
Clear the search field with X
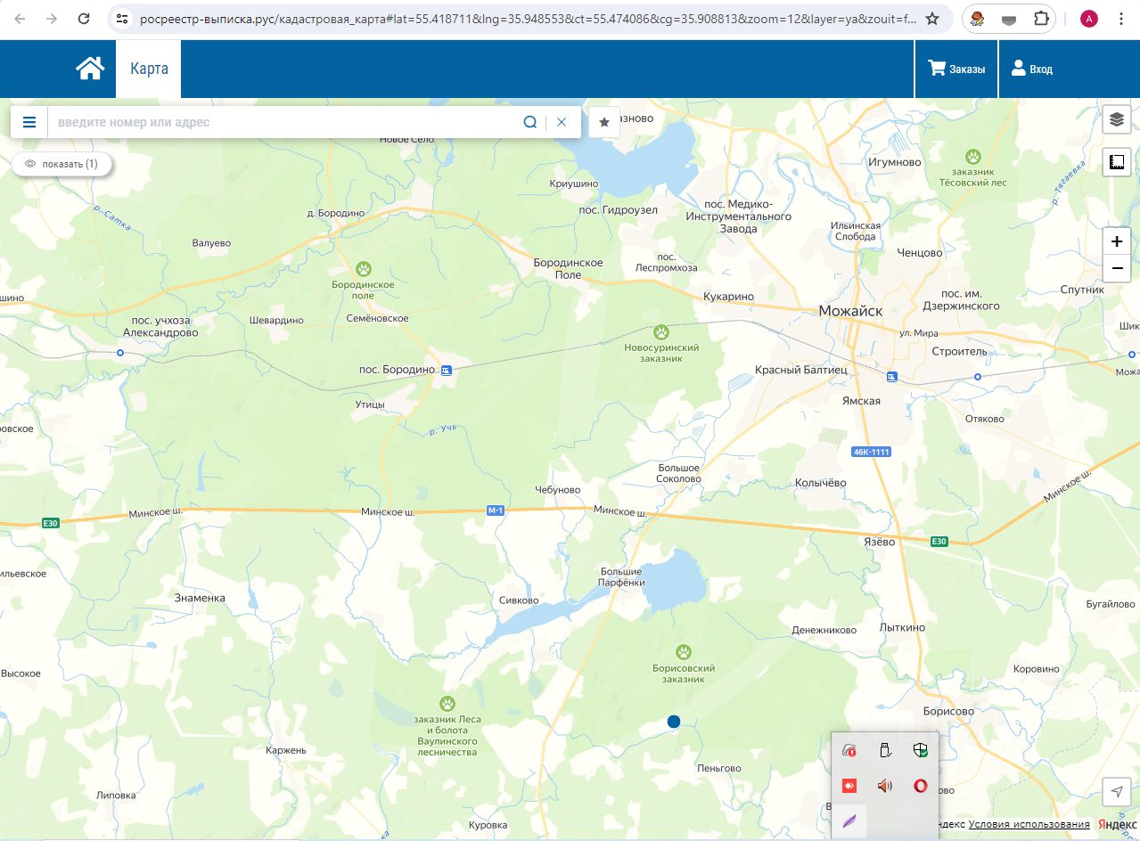pyautogui.click(x=562, y=122)
